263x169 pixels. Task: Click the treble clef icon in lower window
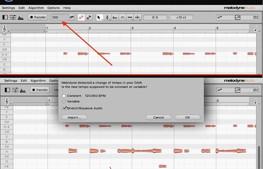(7, 101)
